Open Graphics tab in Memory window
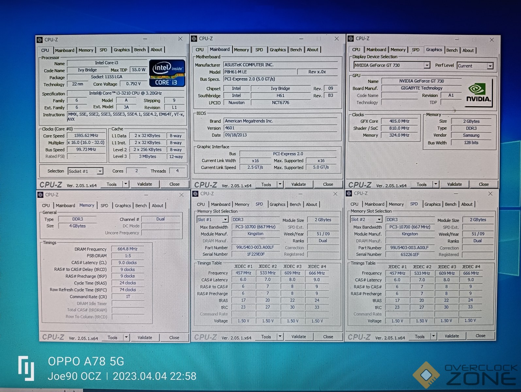The width and height of the screenshot is (521, 392). point(123,205)
